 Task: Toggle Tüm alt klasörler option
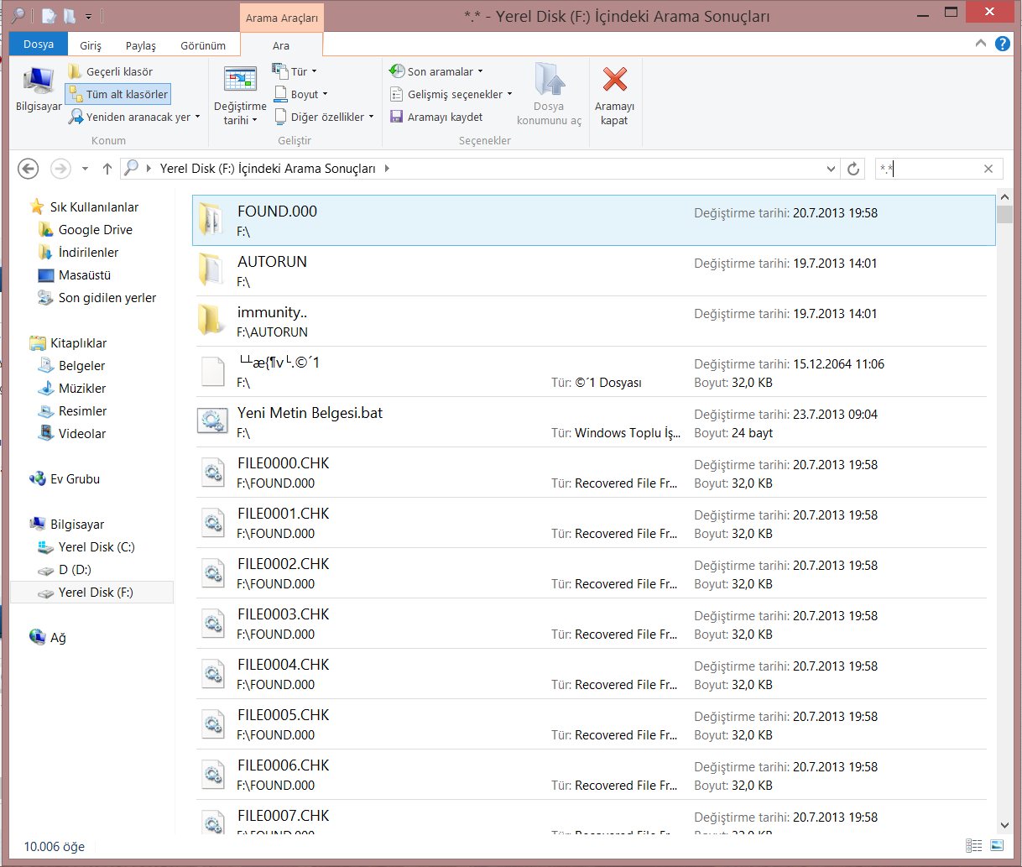pos(118,94)
